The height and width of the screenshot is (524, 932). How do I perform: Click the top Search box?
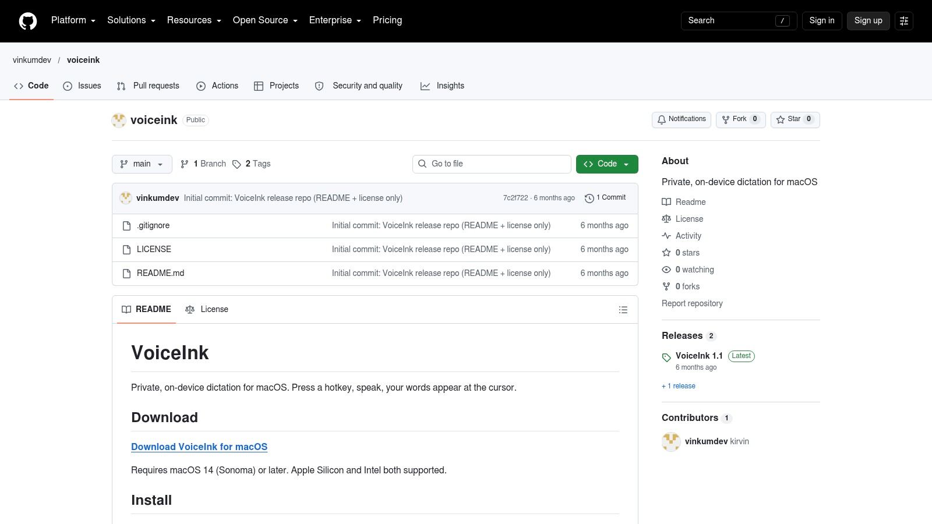[x=739, y=21]
